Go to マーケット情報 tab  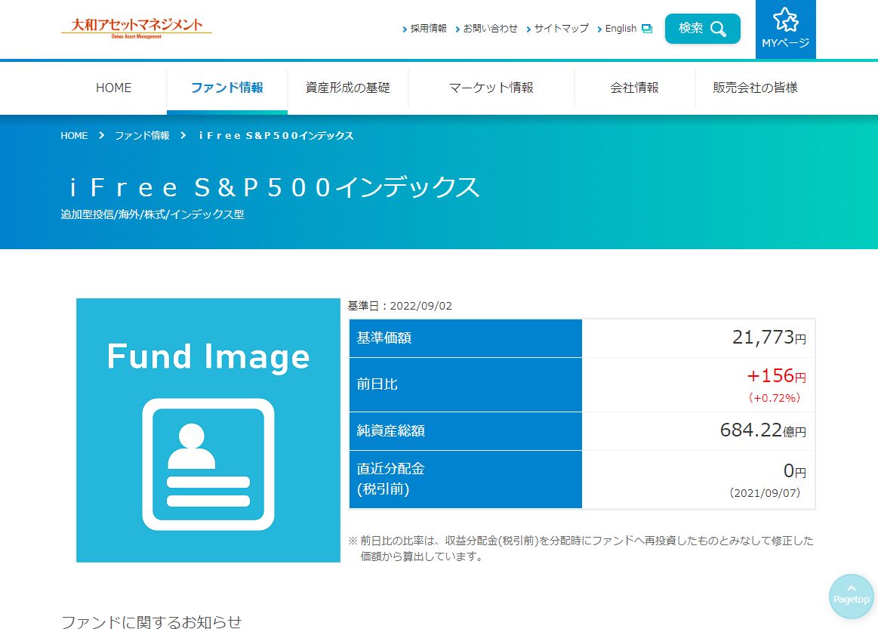(491, 88)
